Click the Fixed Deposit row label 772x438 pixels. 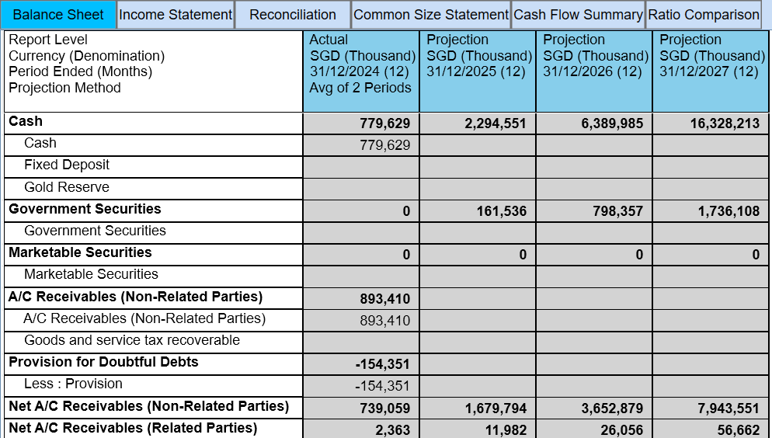pos(67,165)
